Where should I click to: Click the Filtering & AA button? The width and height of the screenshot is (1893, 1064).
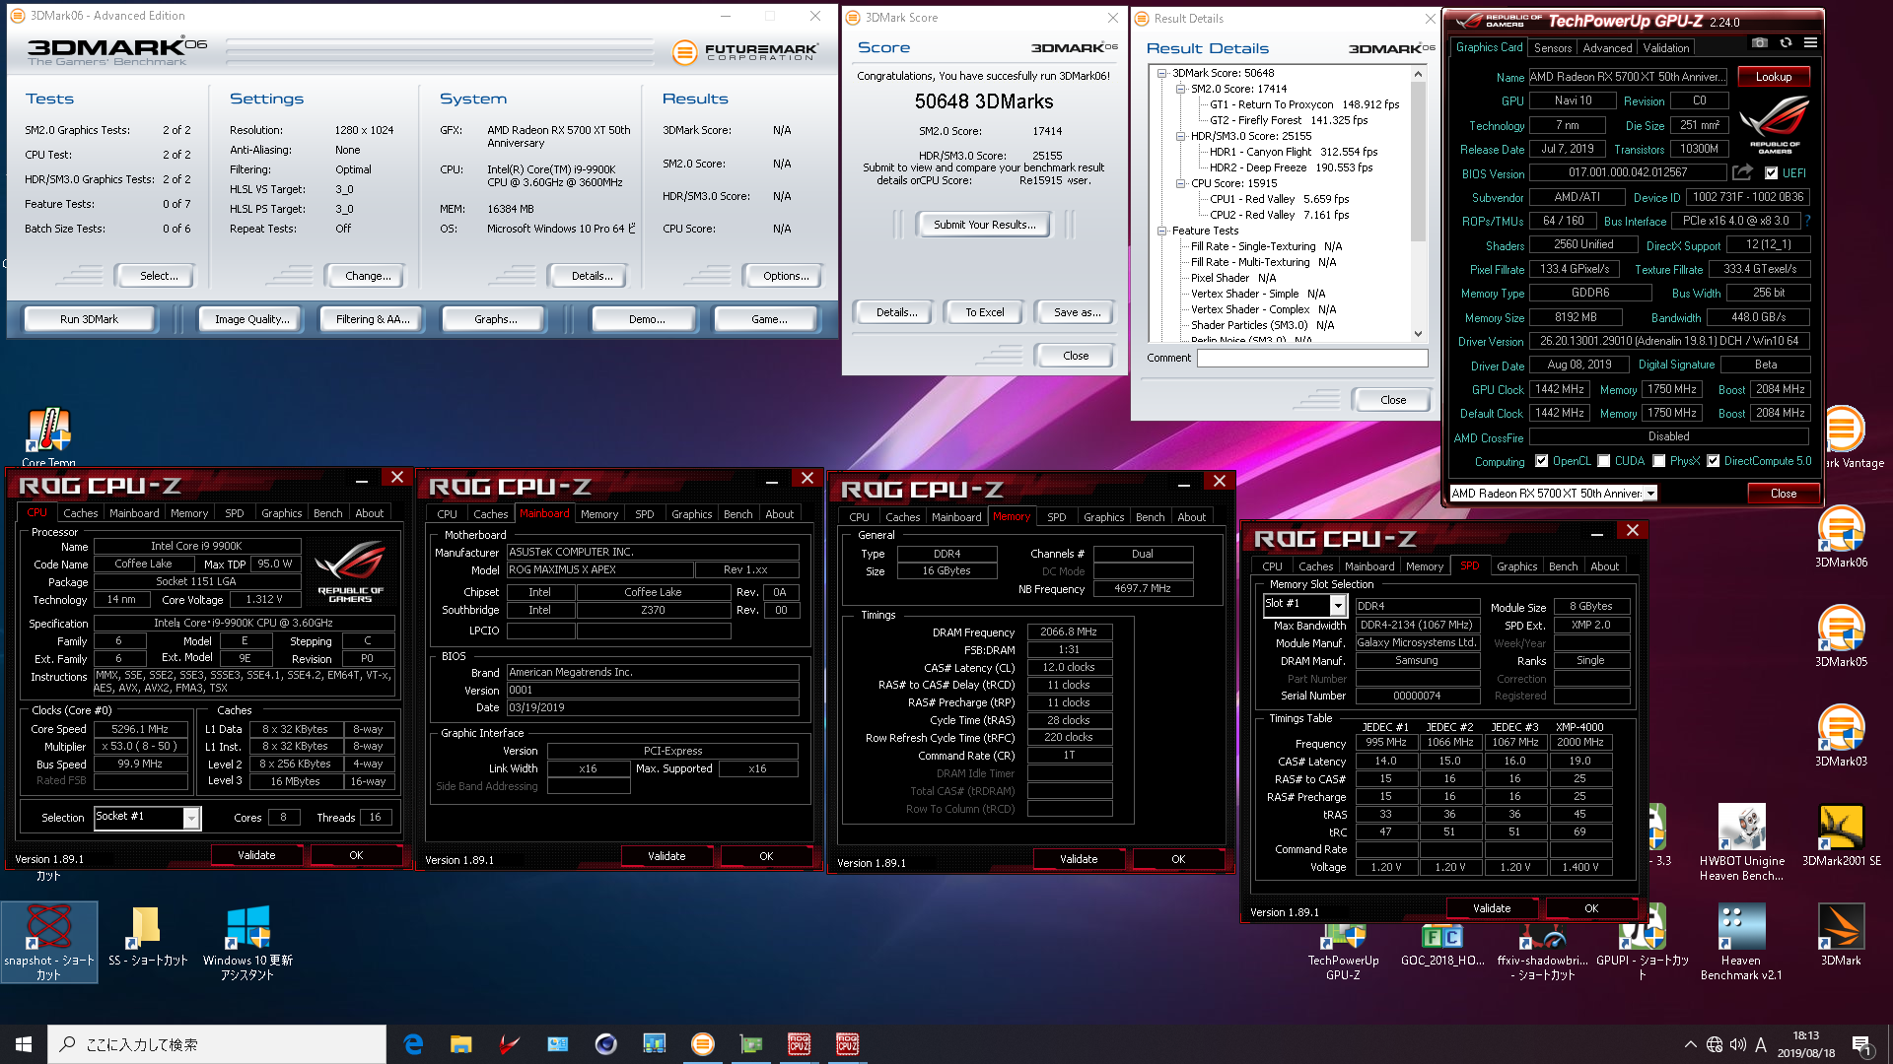tap(372, 319)
